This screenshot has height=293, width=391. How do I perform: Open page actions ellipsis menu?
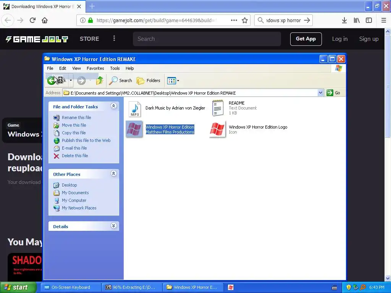[x=234, y=20]
